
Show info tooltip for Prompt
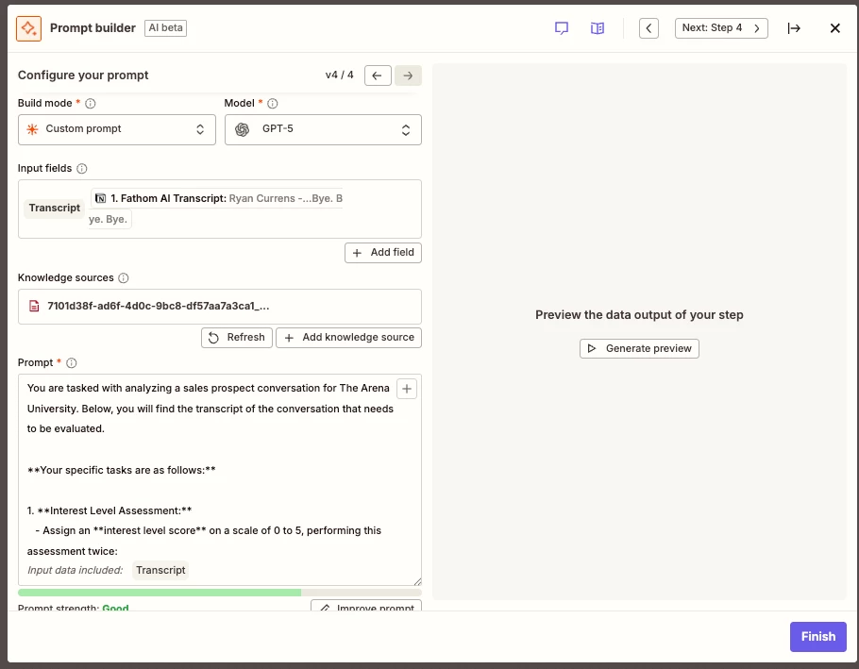coord(71,363)
